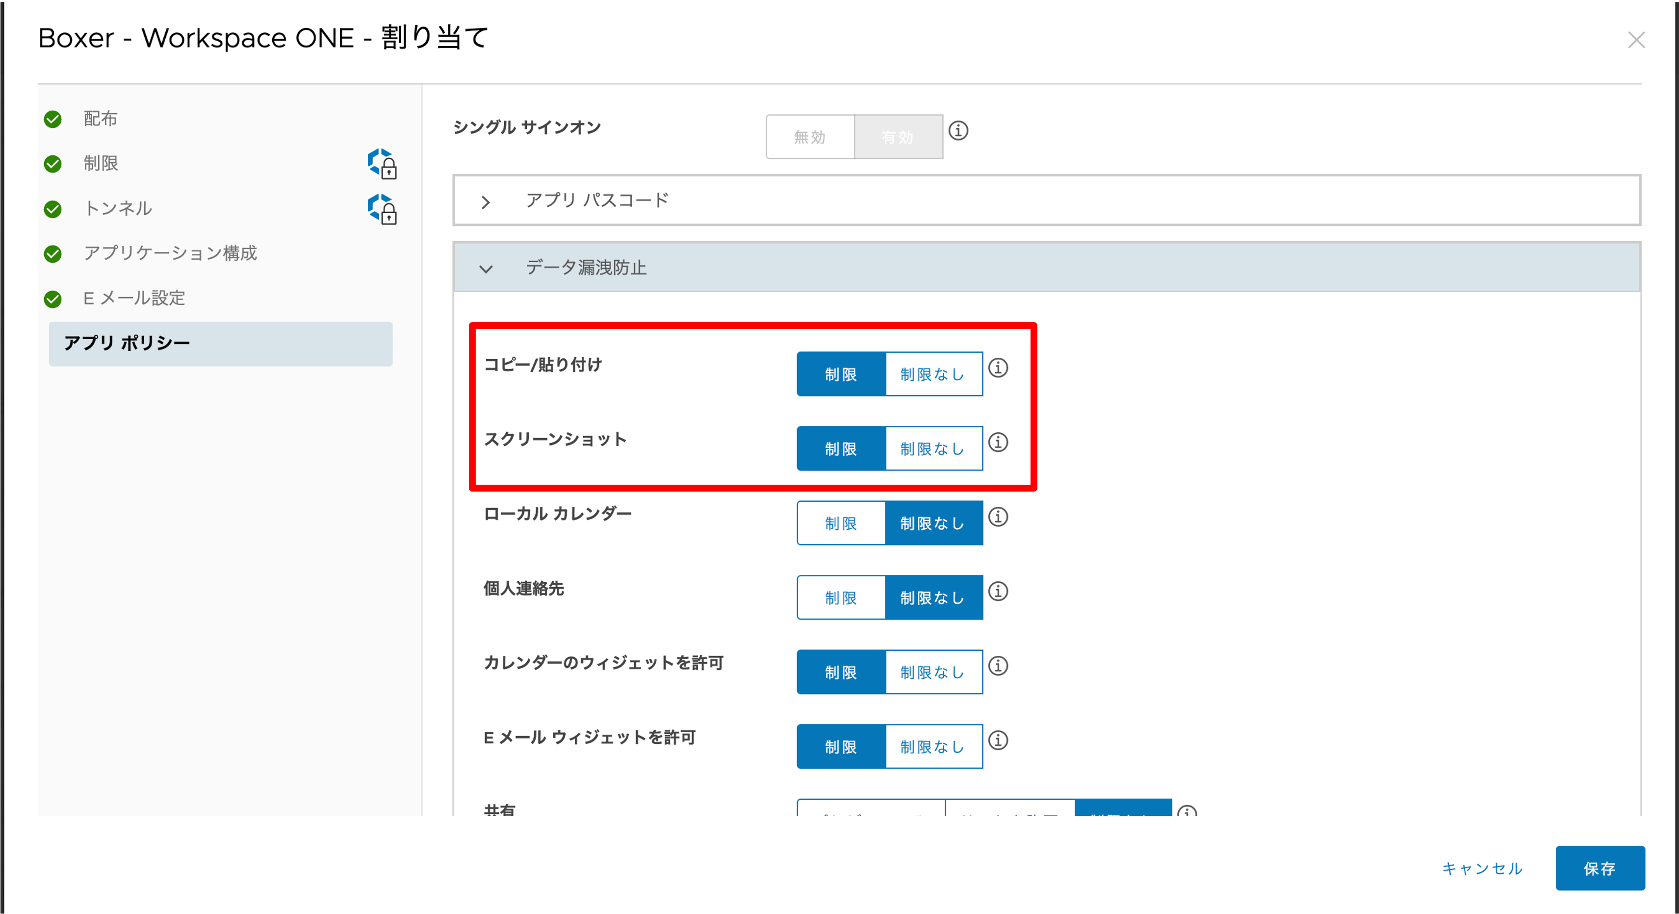The image size is (1679, 914).
Task: Collapse the データ漏洩防止 section
Action: (x=486, y=268)
